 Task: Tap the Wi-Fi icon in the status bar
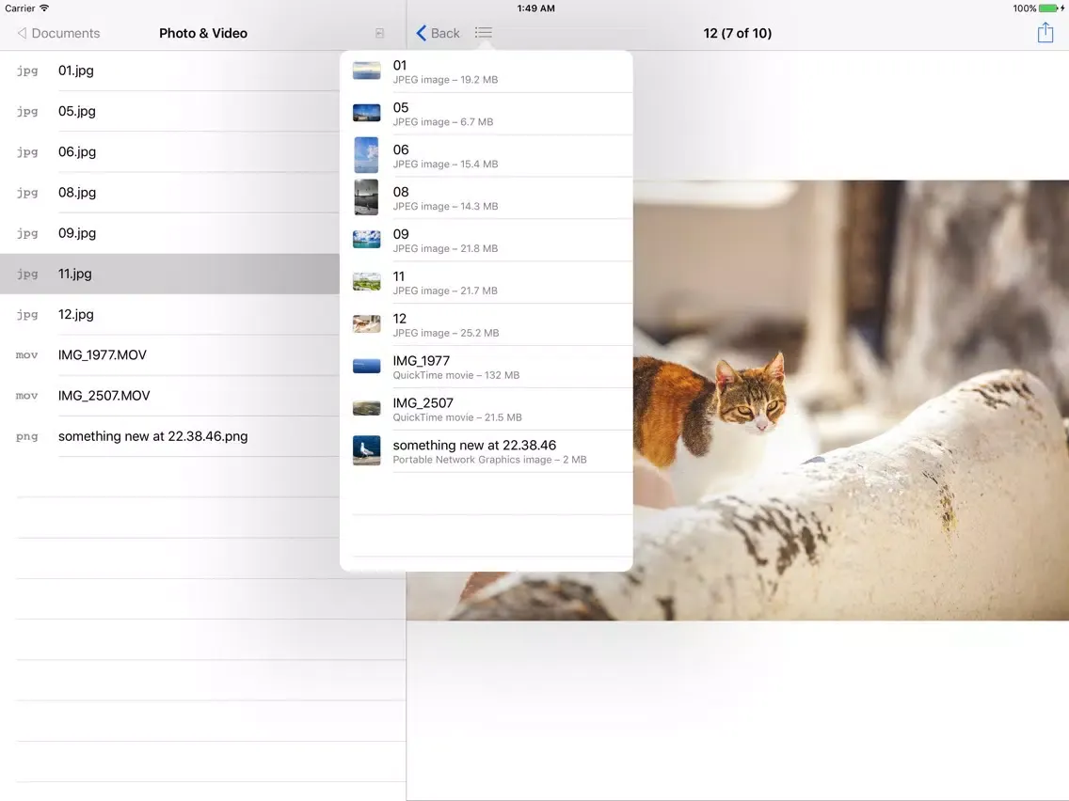[45, 8]
